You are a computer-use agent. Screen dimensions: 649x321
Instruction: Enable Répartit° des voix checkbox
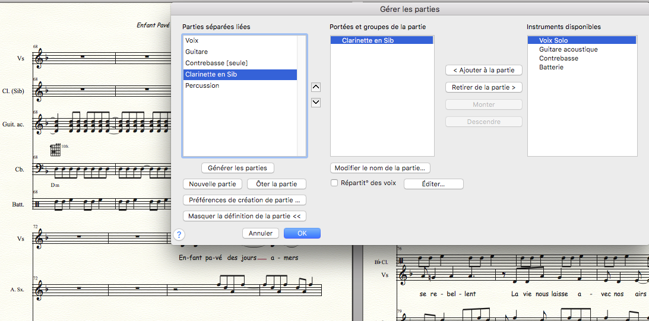coord(335,183)
